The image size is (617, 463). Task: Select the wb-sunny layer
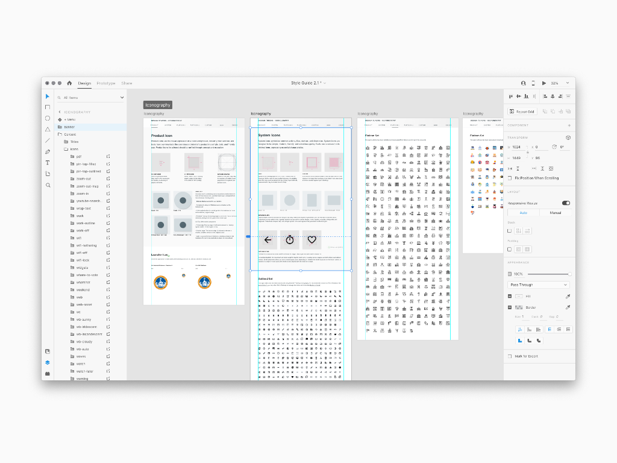click(90, 320)
